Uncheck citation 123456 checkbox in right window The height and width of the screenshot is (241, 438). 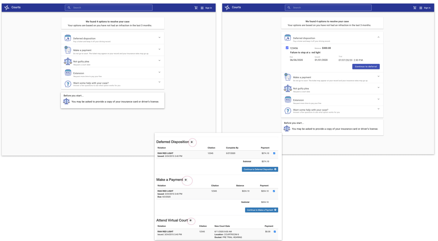(x=287, y=48)
